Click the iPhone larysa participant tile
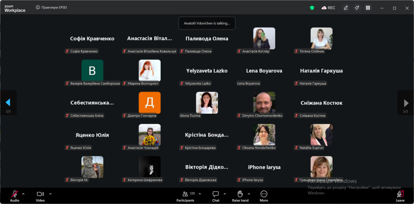Image resolution: width=414 pixels, height=204 pixels. pos(264,167)
